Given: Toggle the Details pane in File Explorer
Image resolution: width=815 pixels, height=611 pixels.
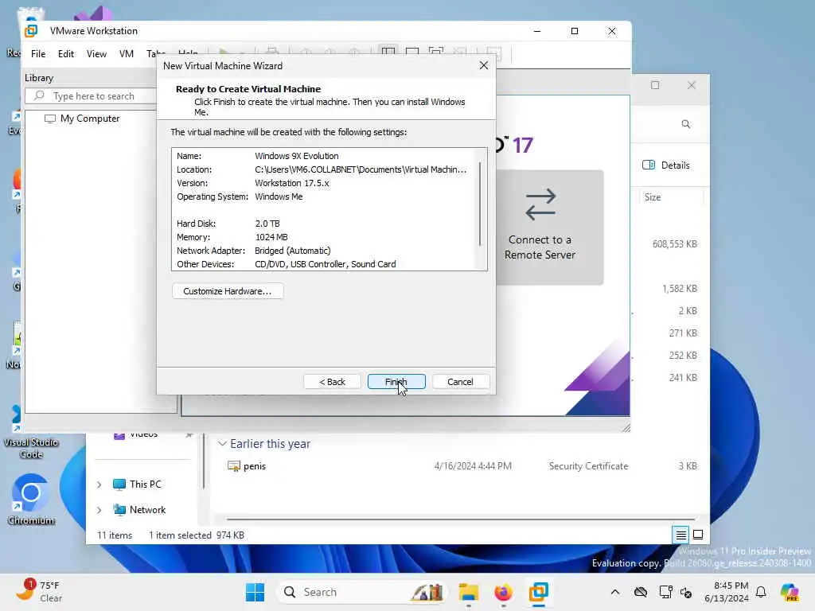Looking at the screenshot, I should coord(666,165).
